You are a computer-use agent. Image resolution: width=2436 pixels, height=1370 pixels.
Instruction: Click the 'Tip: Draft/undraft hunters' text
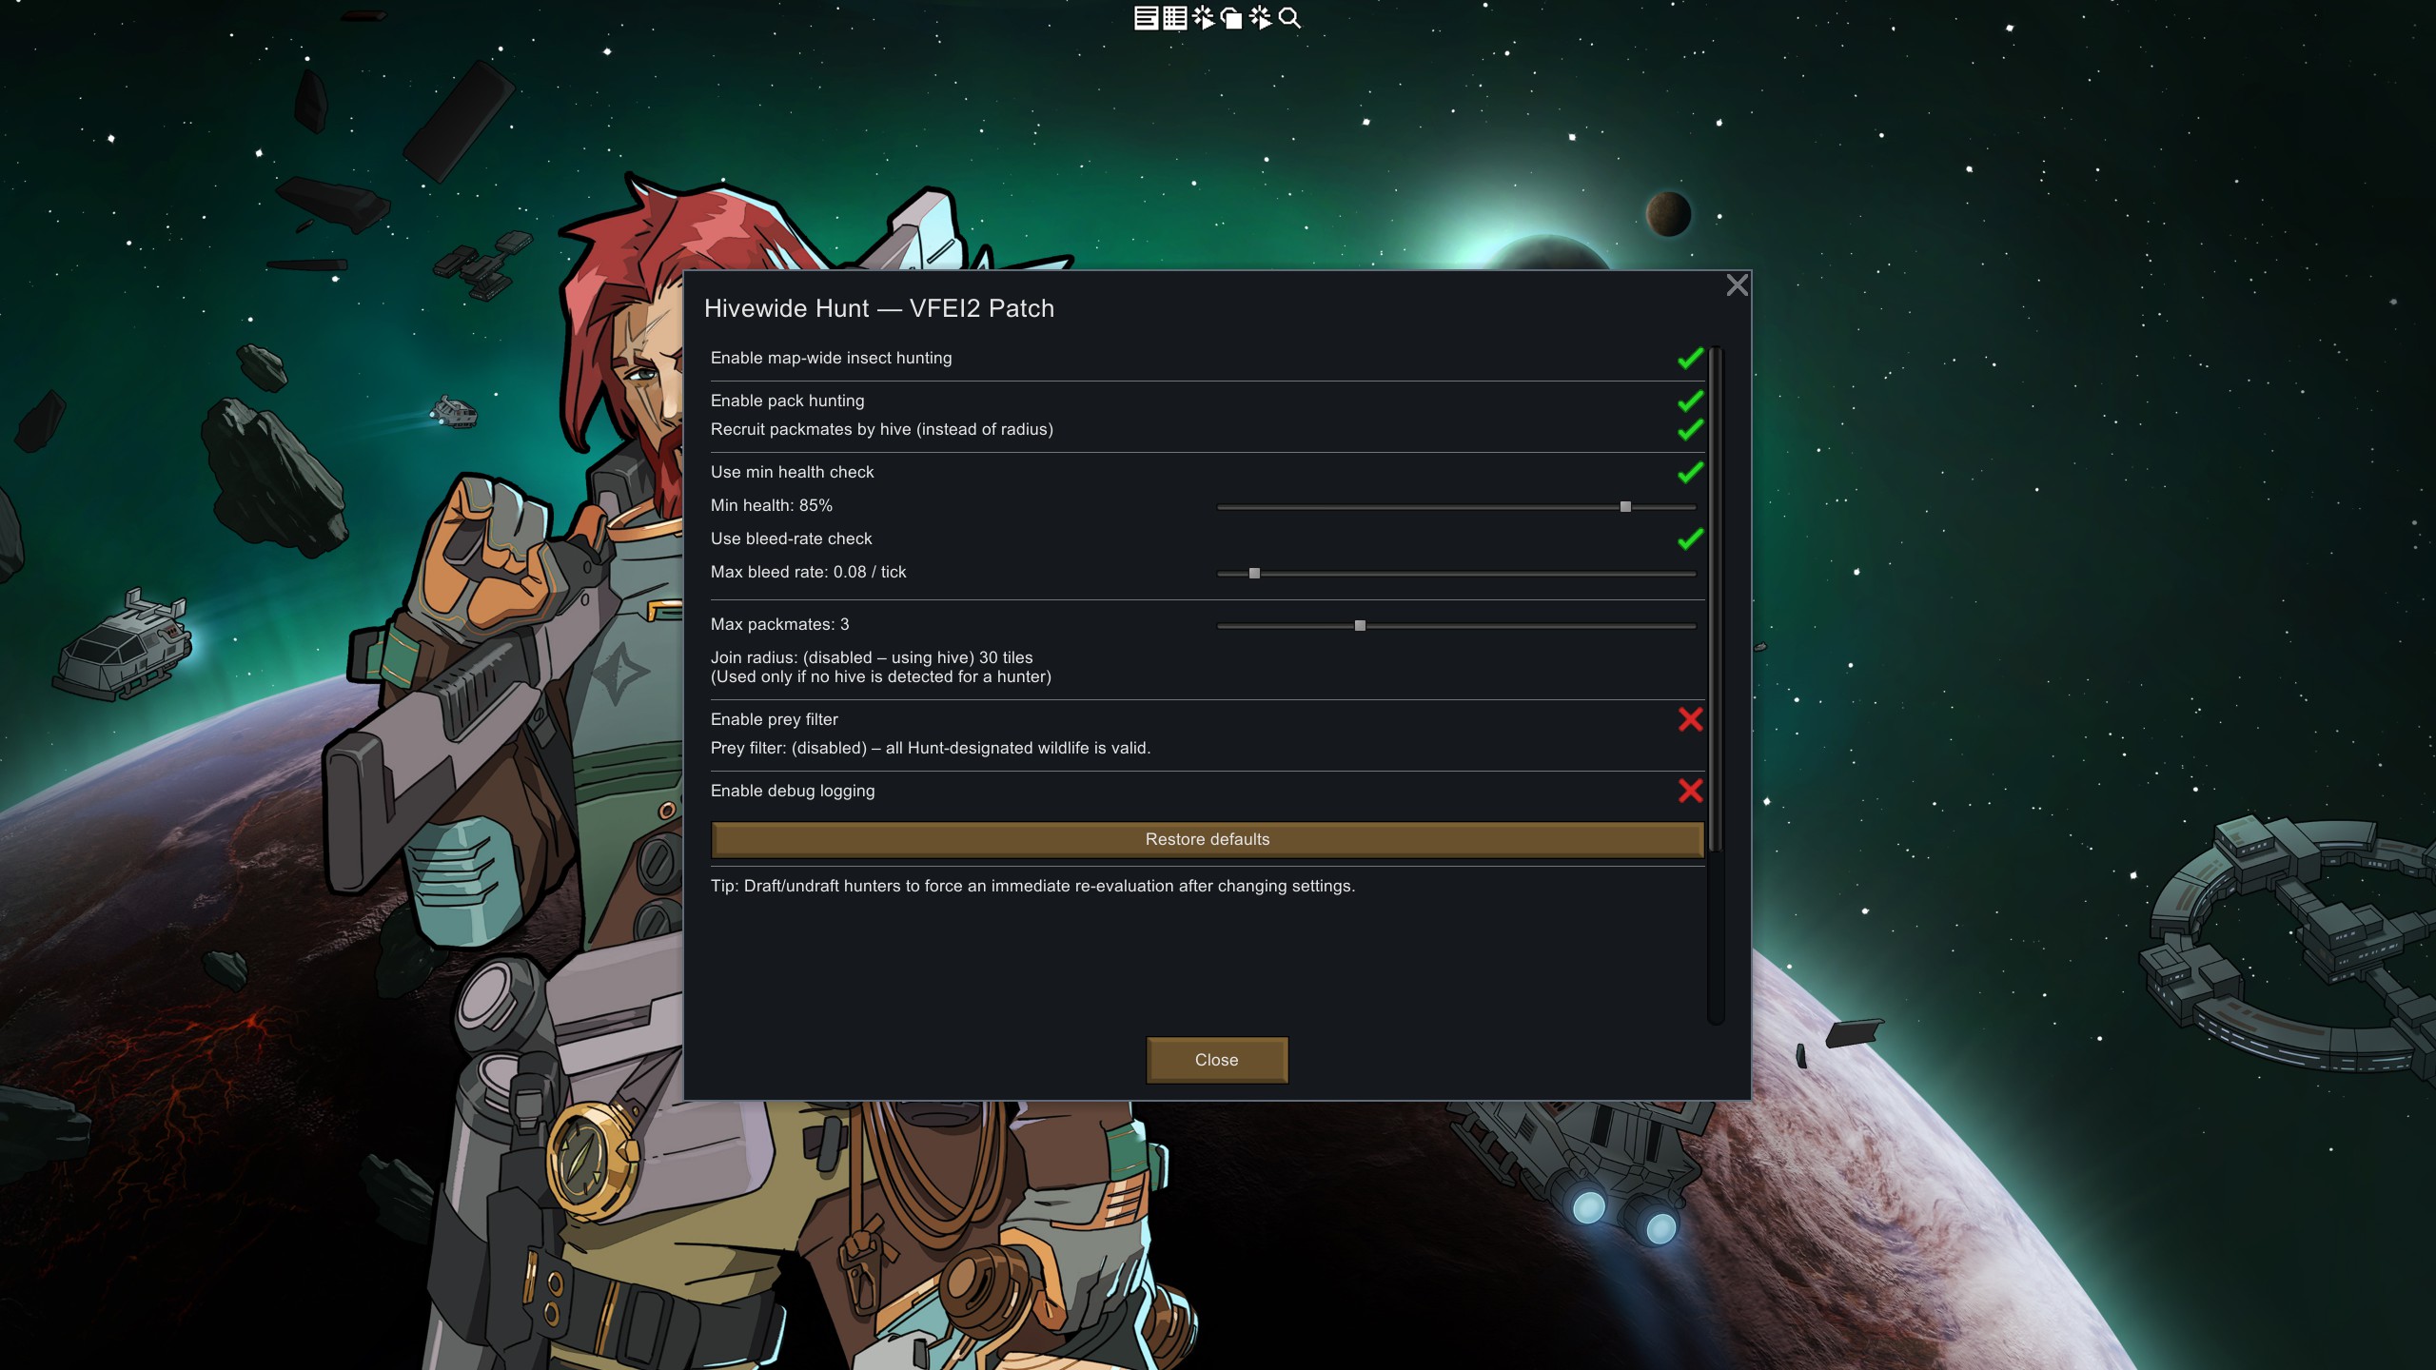pos(1032,886)
